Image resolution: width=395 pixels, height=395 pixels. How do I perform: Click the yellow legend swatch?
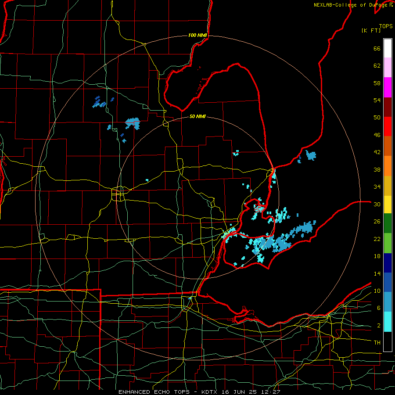(388, 205)
